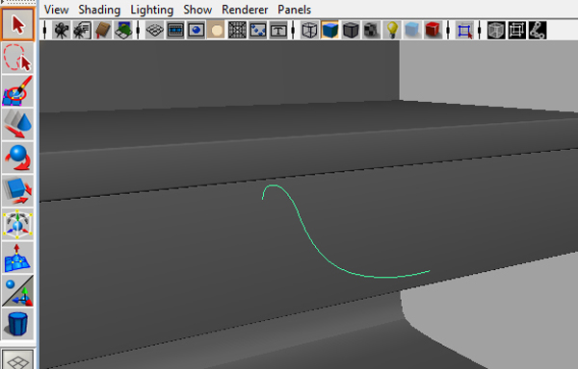The image size is (578, 369).
Task: Open the Shading menu
Action: point(99,10)
